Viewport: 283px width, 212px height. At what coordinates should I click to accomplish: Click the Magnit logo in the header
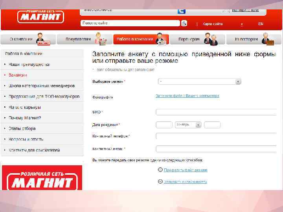tap(41, 16)
